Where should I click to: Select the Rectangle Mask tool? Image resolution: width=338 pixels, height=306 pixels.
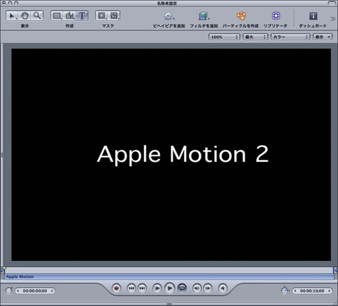point(102,16)
